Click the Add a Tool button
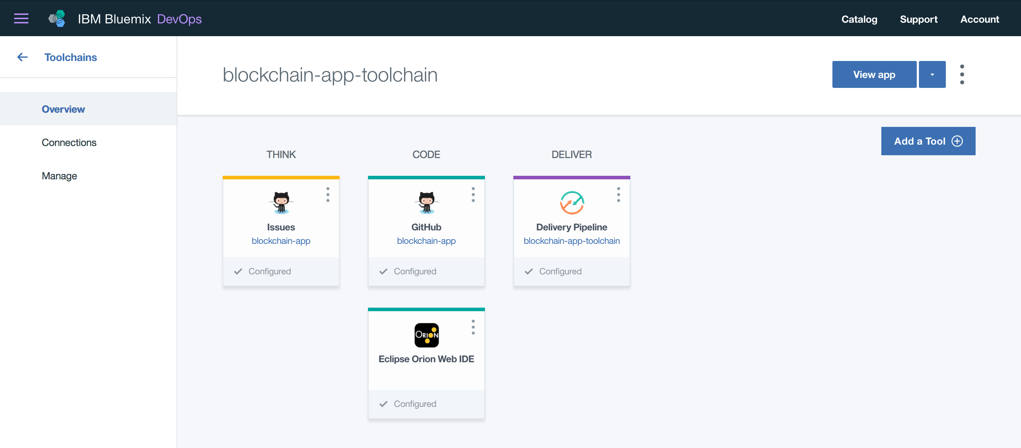This screenshot has width=1021, height=448. (928, 141)
